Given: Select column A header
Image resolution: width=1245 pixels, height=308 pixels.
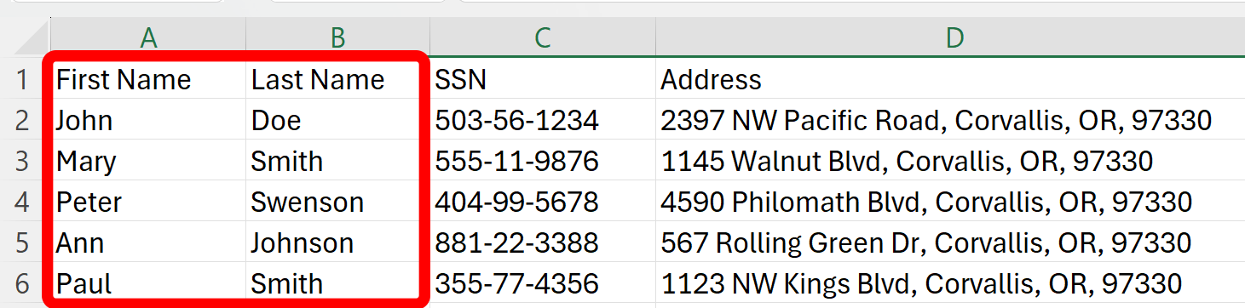Looking at the screenshot, I should tap(149, 37).
